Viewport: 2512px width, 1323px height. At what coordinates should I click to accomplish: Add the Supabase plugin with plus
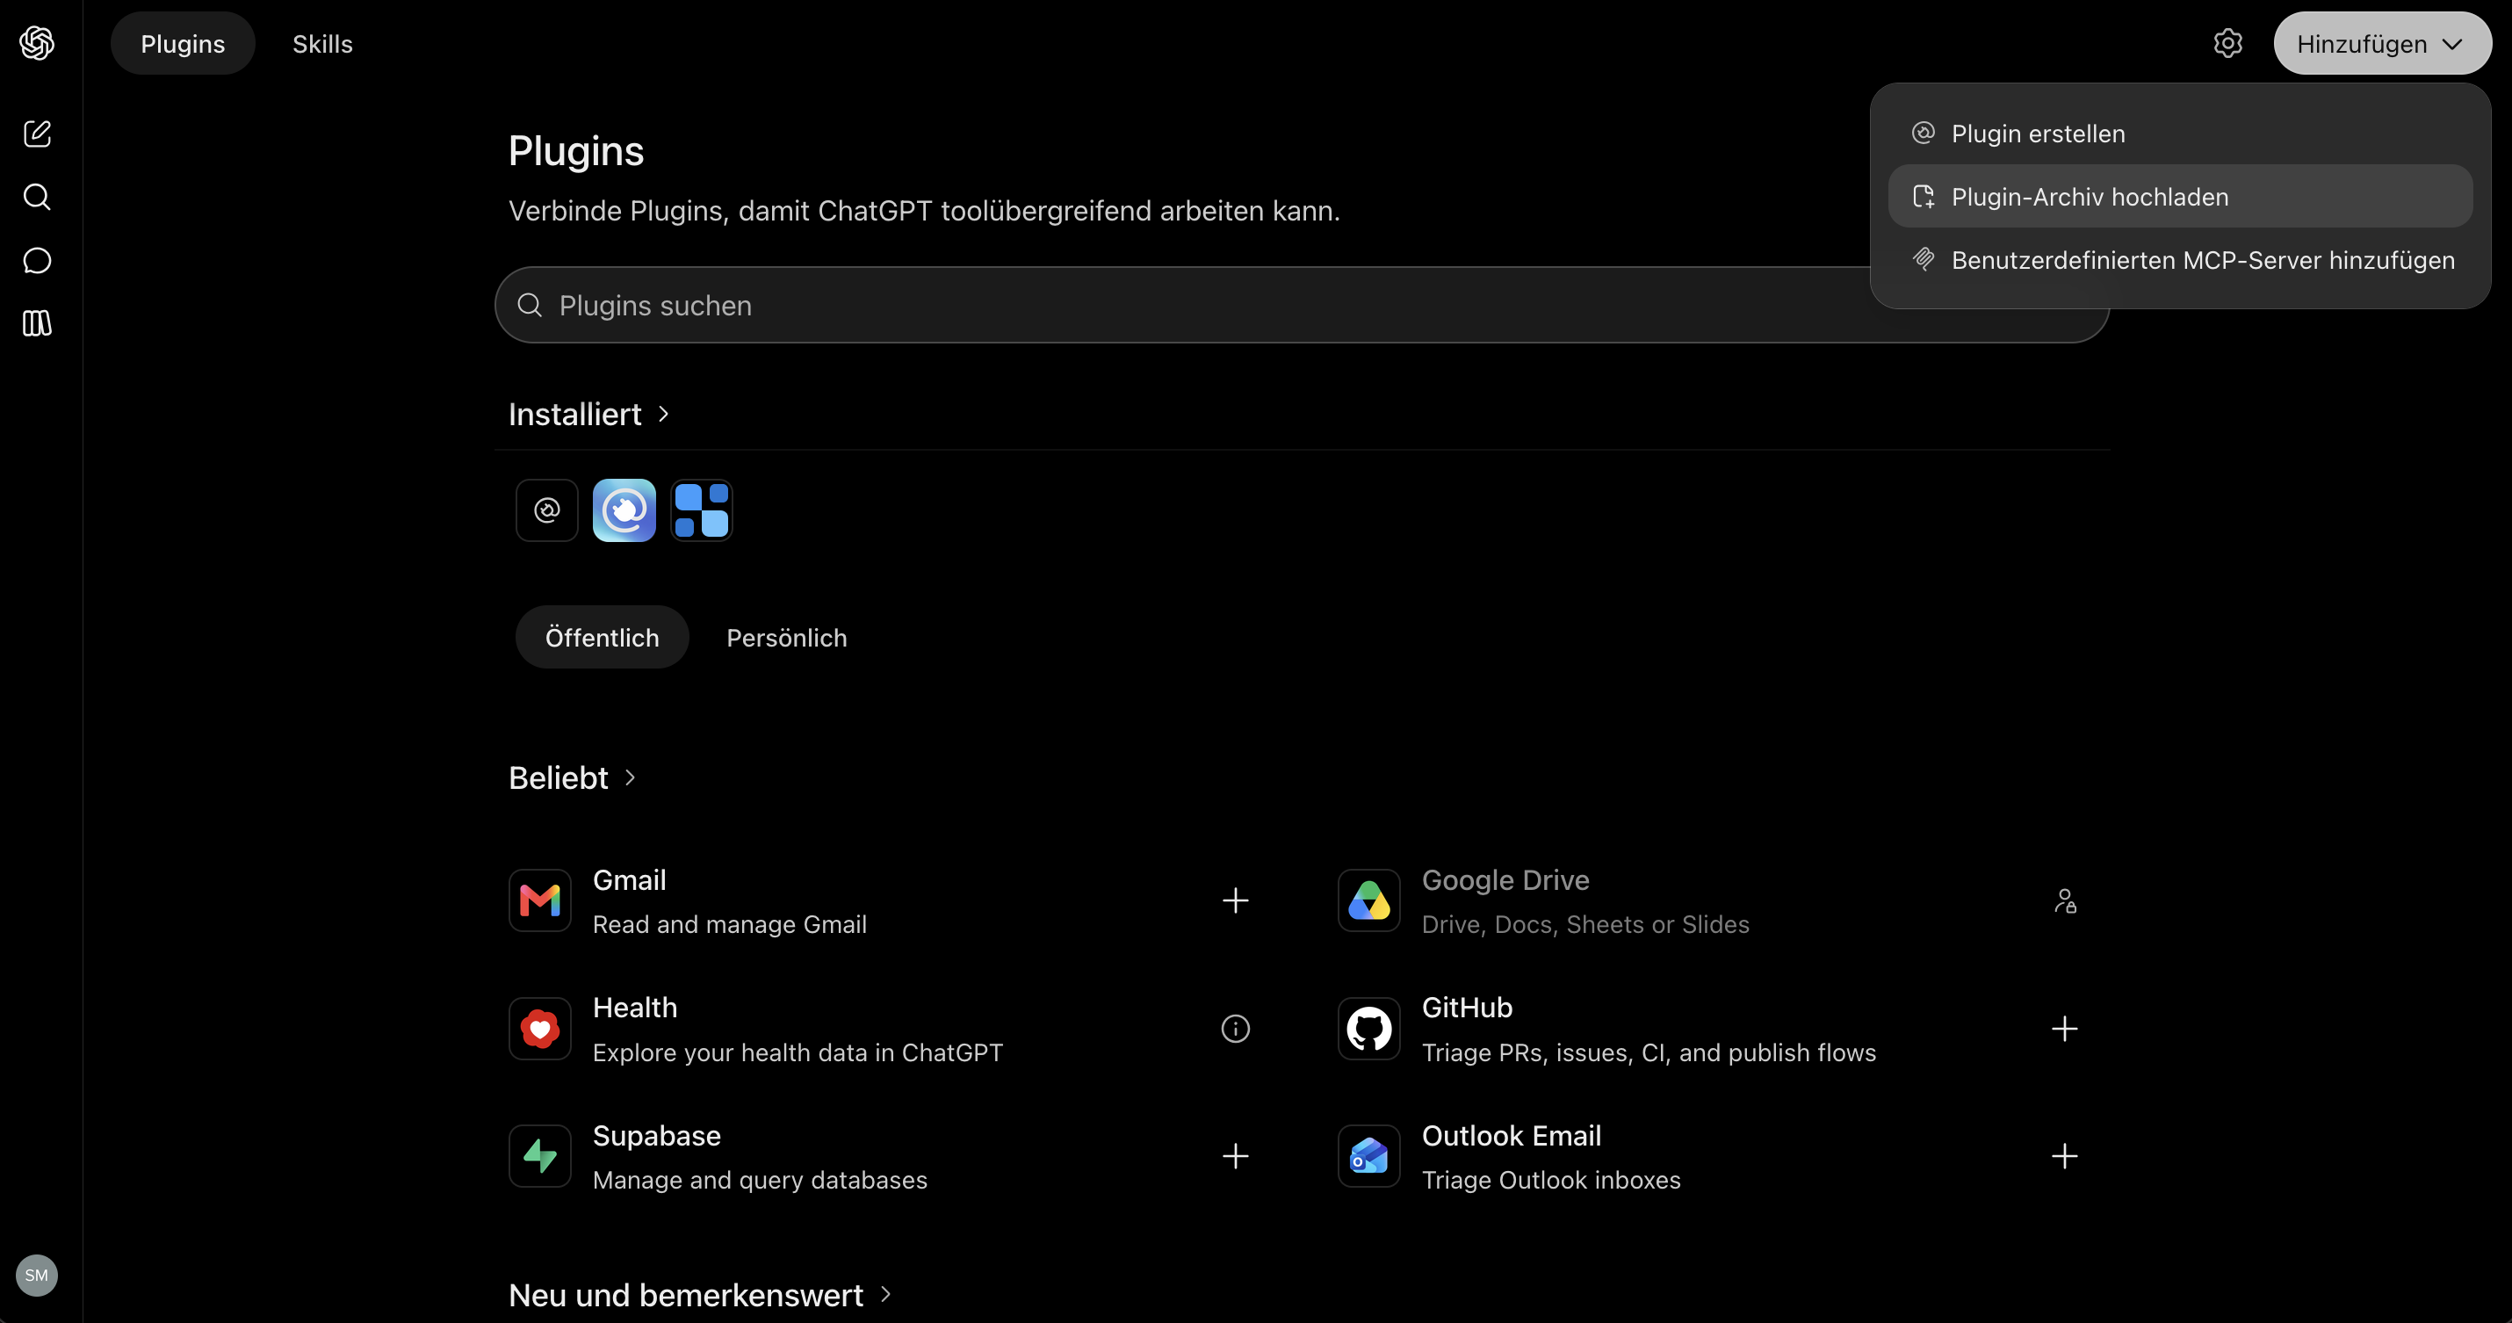point(1236,1156)
